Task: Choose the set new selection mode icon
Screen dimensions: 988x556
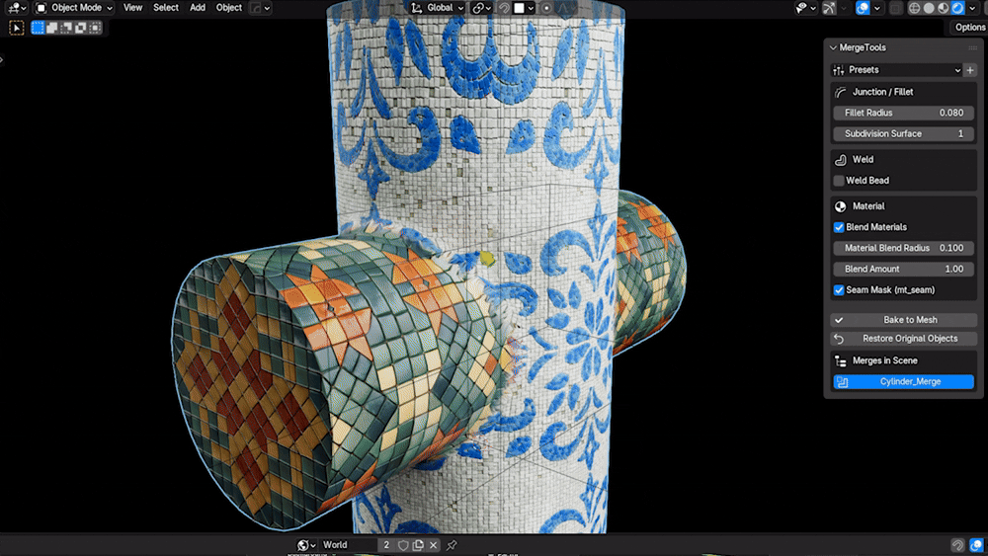Action: tap(38, 28)
